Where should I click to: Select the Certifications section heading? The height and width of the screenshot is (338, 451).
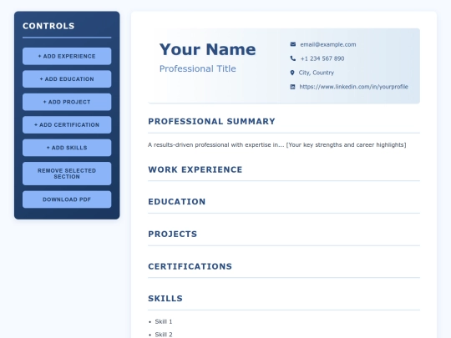pyautogui.click(x=190, y=266)
